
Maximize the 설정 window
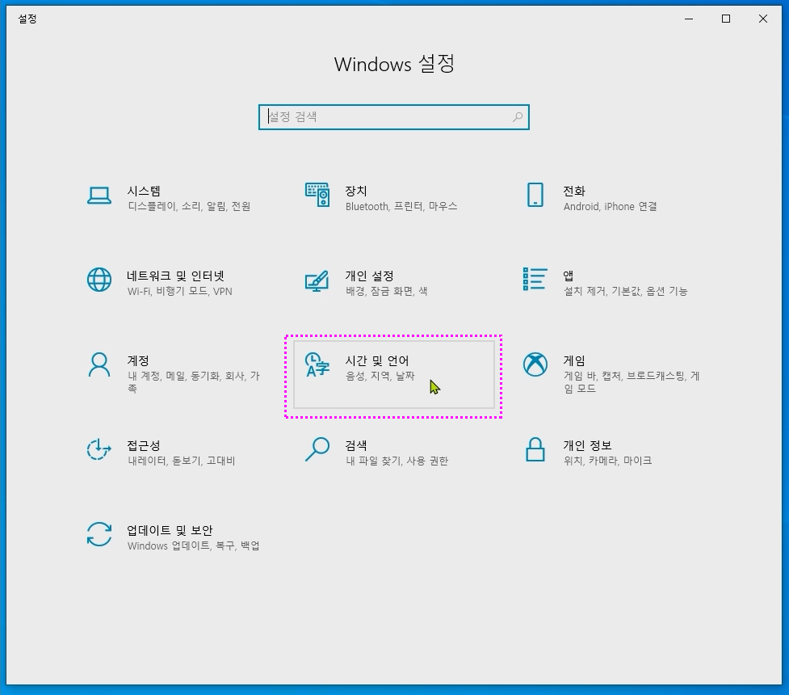(725, 19)
